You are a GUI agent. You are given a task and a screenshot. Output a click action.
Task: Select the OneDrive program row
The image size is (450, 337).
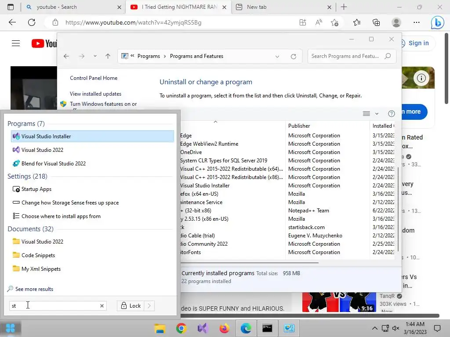287,152
